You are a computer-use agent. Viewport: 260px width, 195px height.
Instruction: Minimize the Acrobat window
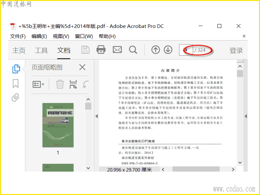[x=201, y=26]
